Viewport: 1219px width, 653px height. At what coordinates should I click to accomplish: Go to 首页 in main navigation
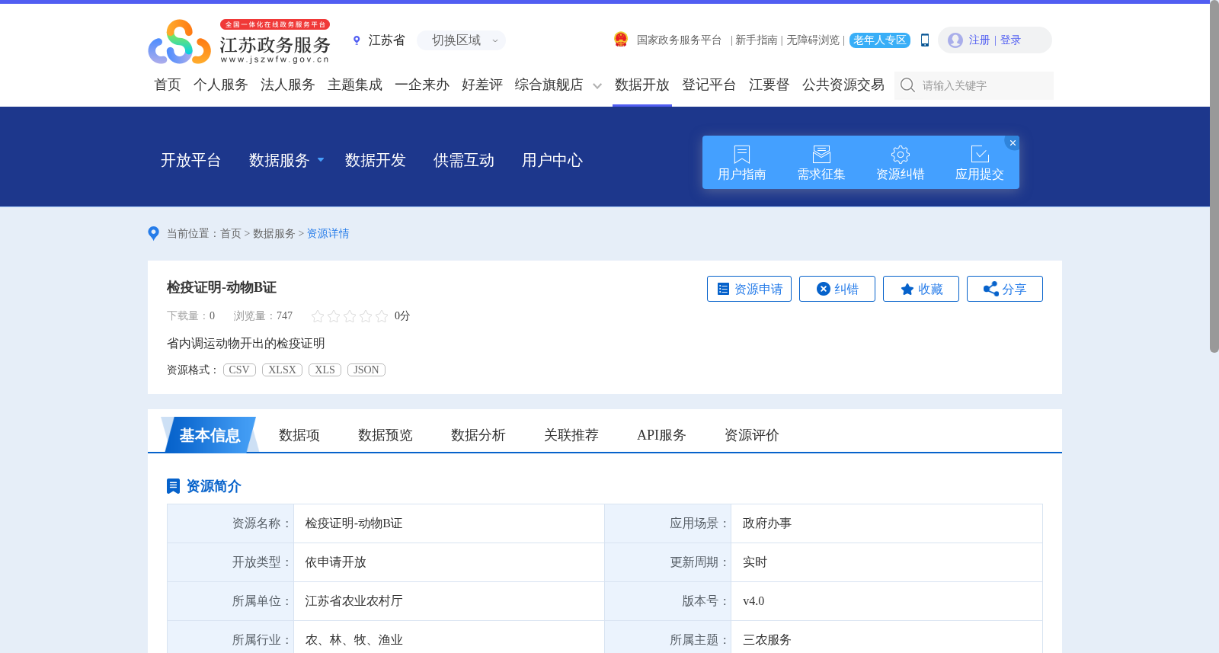coord(168,85)
